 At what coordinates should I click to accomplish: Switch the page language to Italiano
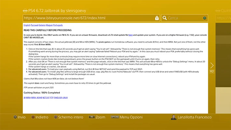tap(42, 25)
